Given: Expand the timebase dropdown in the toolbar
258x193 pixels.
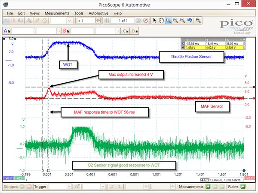Looking at the screenshot, I should [x=70, y=21].
